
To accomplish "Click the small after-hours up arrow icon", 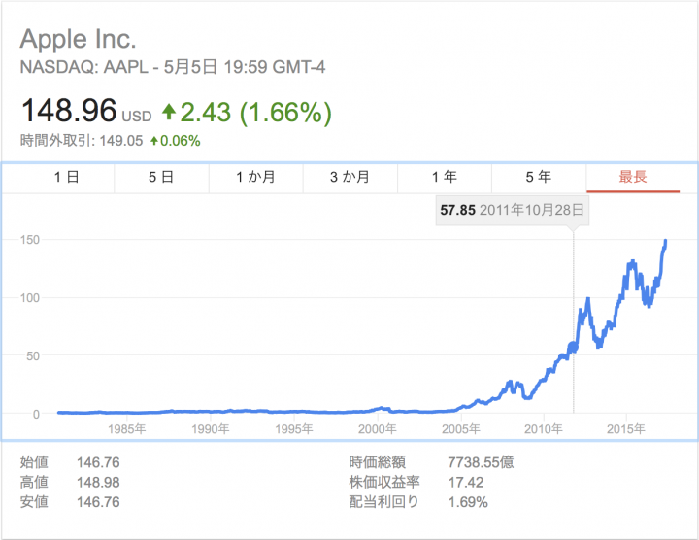I will [154, 141].
